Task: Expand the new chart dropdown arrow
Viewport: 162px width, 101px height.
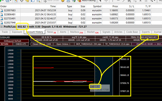Action: (x=3, y=1)
